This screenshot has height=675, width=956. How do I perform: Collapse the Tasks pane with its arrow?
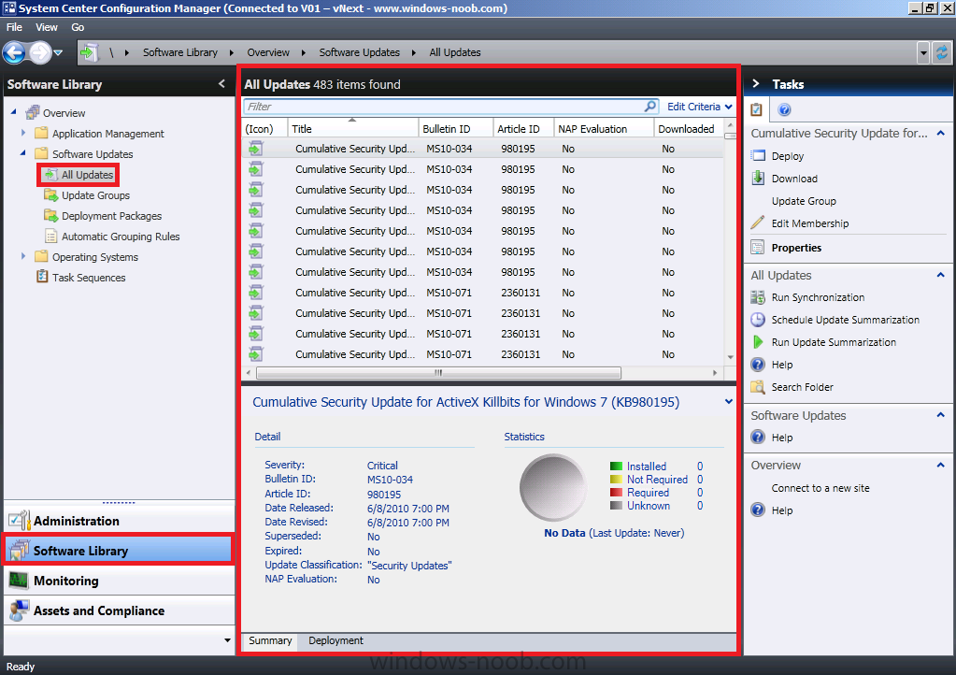click(756, 83)
